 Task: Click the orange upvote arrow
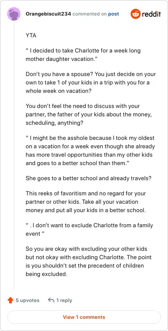click(10, 300)
